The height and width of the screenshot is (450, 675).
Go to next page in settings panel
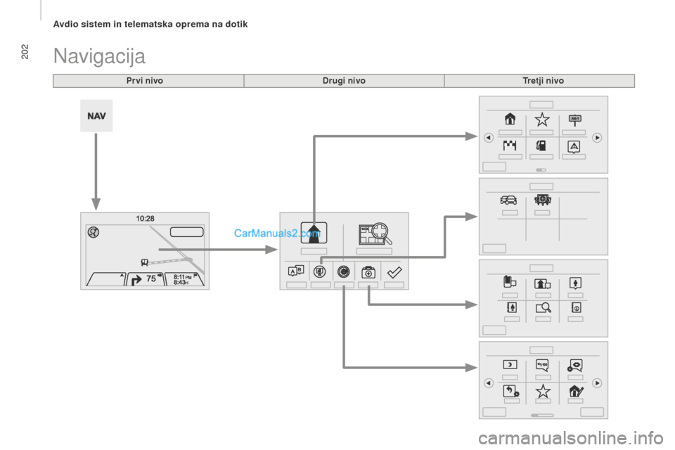597,383
